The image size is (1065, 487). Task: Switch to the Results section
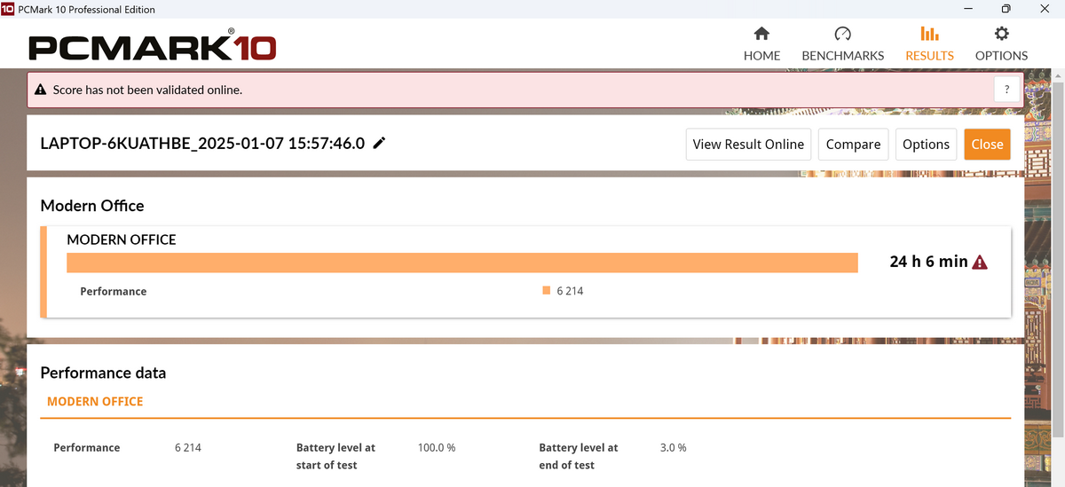pos(929,43)
